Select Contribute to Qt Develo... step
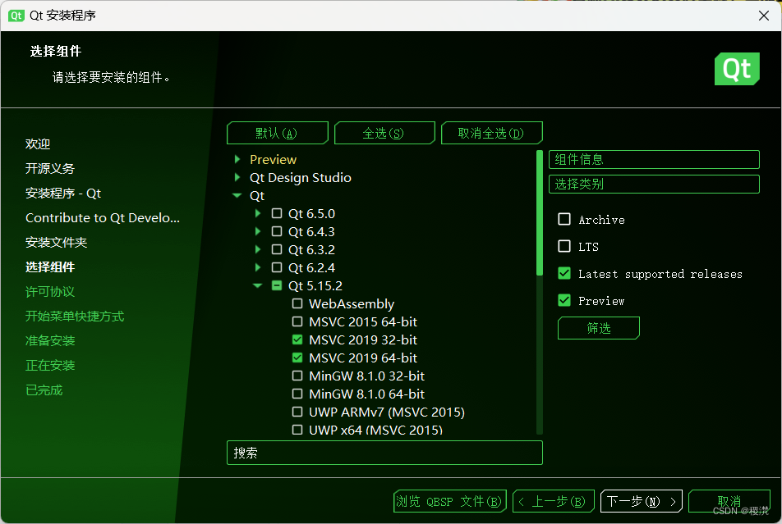This screenshot has height=524, width=782. (x=103, y=217)
